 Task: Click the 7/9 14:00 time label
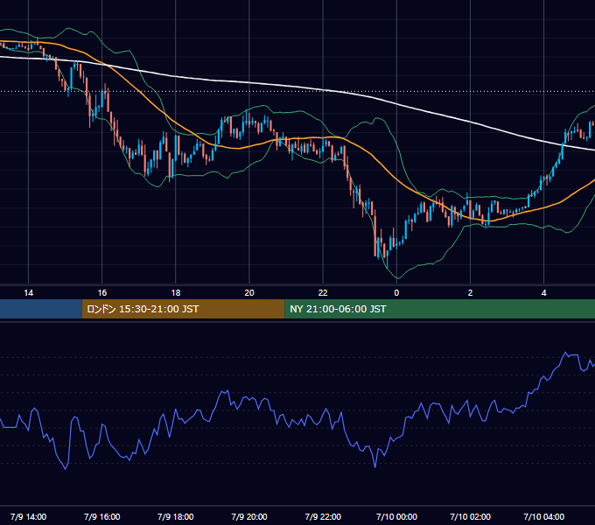[29, 516]
